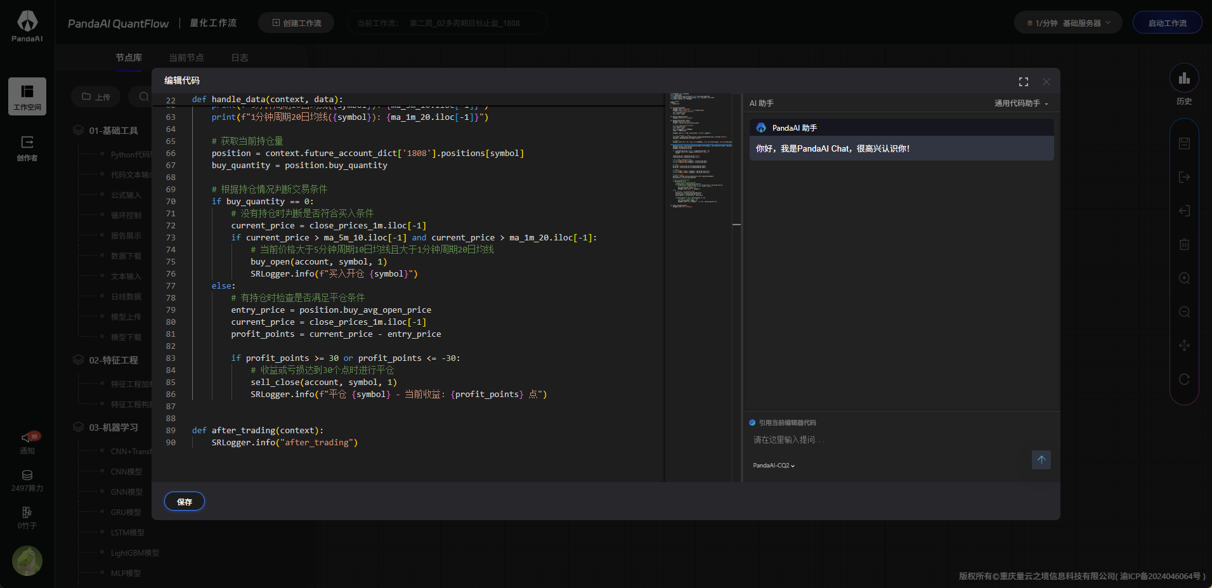Image resolution: width=1212 pixels, height=588 pixels.
Task: Click the import workflow icon
Action: [x=1184, y=211]
